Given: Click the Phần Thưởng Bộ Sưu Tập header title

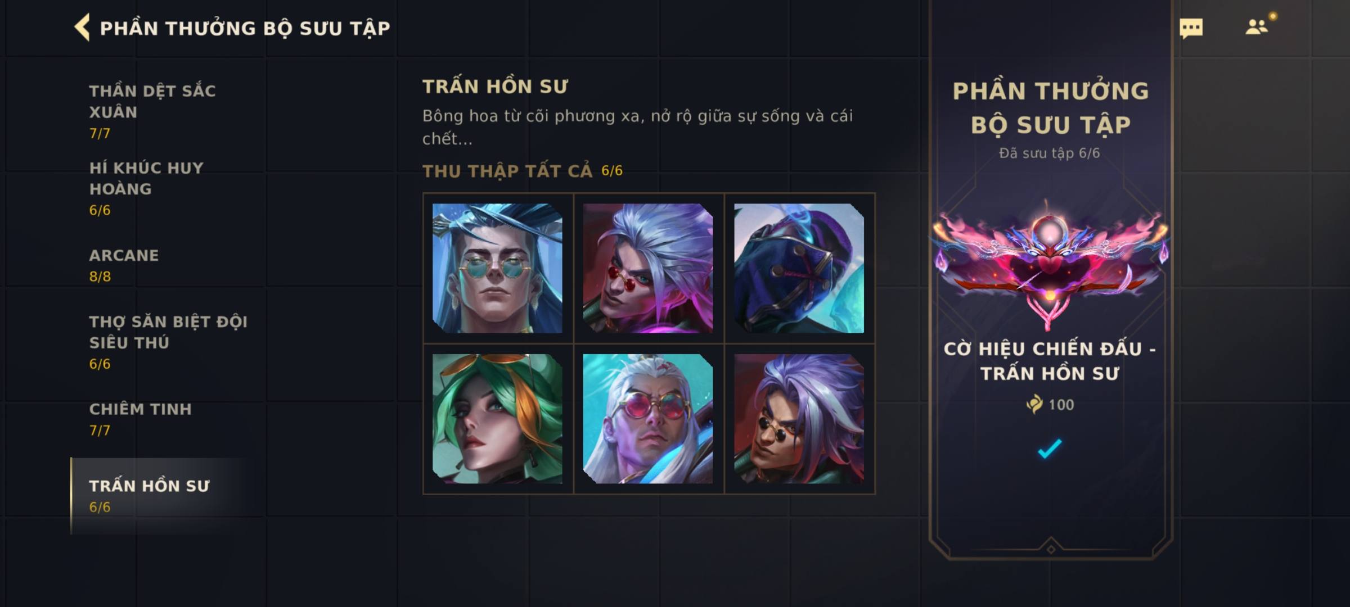Looking at the screenshot, I should 245,28.
